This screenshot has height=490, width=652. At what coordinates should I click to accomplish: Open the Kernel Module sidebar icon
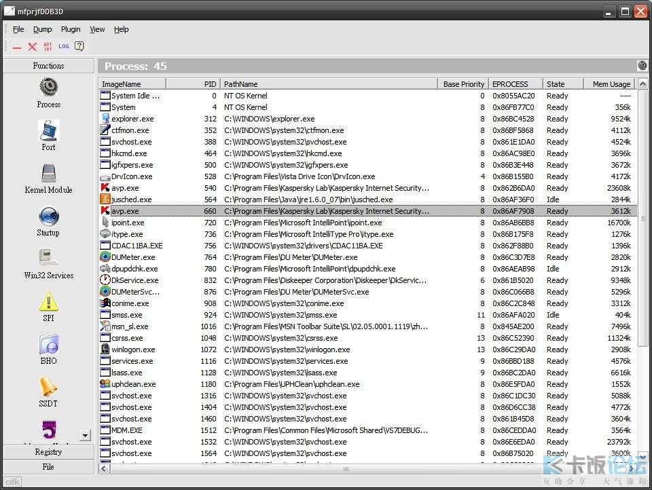49,173
